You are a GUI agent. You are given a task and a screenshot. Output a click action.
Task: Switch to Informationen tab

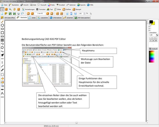(56, 18)
